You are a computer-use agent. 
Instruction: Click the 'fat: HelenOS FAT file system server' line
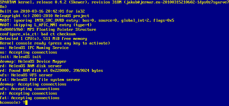tap(40, 80)
